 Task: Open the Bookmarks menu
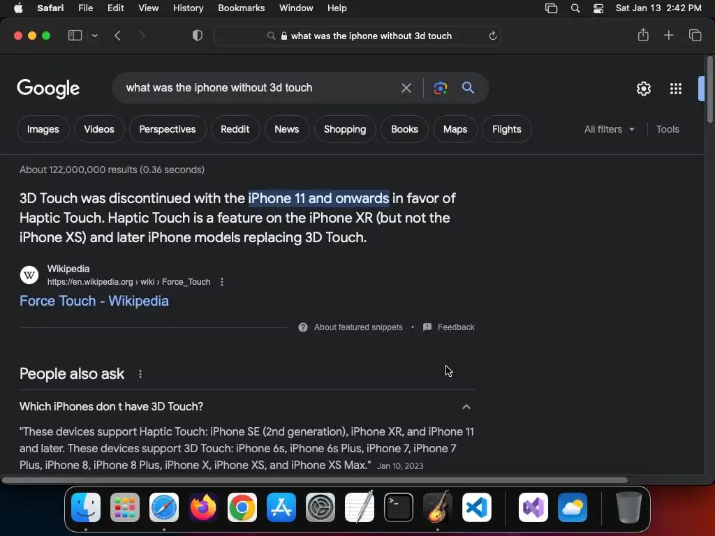241,8
